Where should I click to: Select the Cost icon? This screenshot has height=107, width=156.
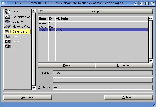7,46
